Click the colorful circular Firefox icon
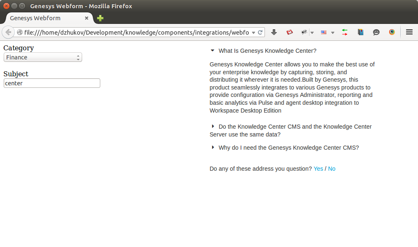Viewport: 418px width, 247px height. click(392, 32)
